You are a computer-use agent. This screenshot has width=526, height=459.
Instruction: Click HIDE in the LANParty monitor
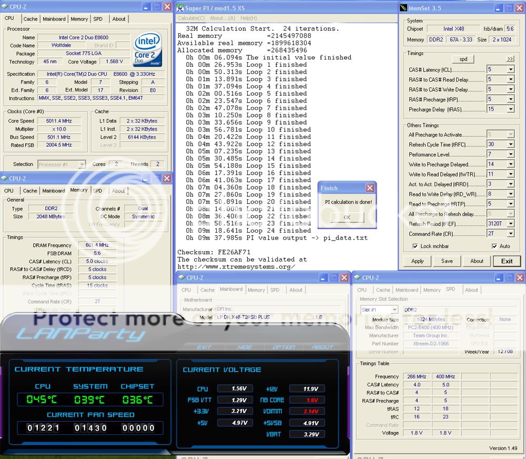pos(244,347)
